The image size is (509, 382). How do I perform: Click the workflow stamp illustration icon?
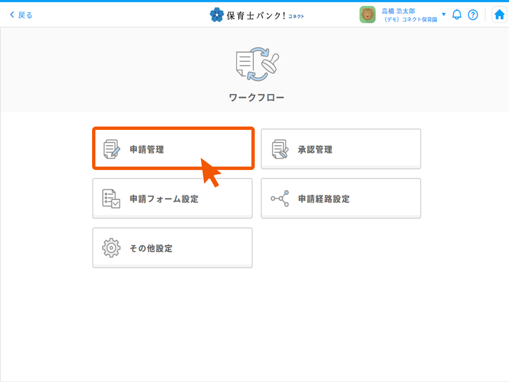point(257,65)
